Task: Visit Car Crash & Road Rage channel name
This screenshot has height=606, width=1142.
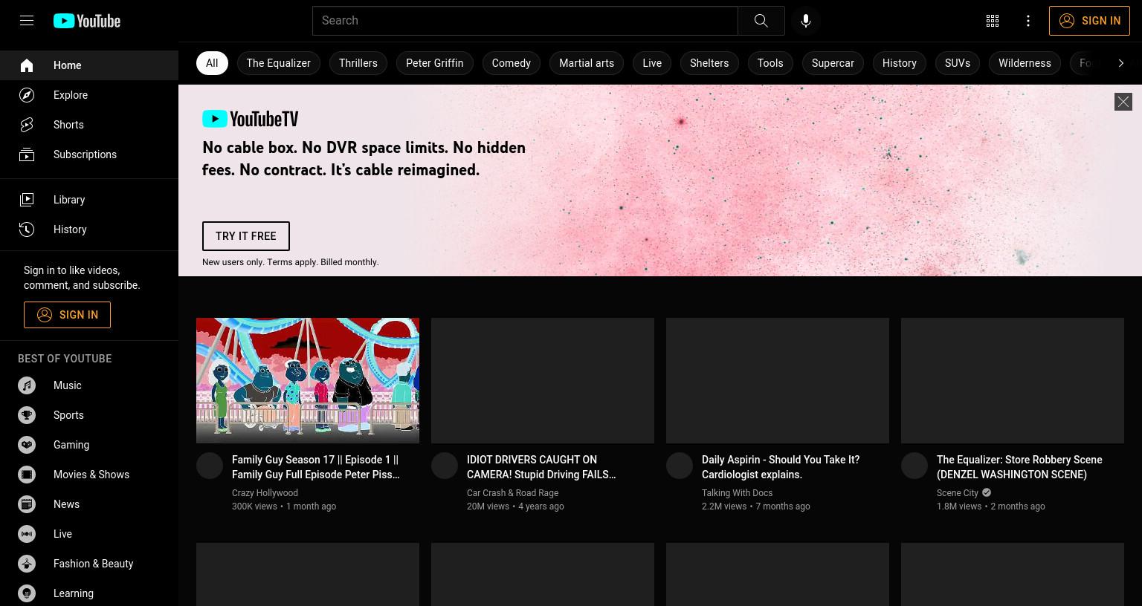Action: click(512, 493)
